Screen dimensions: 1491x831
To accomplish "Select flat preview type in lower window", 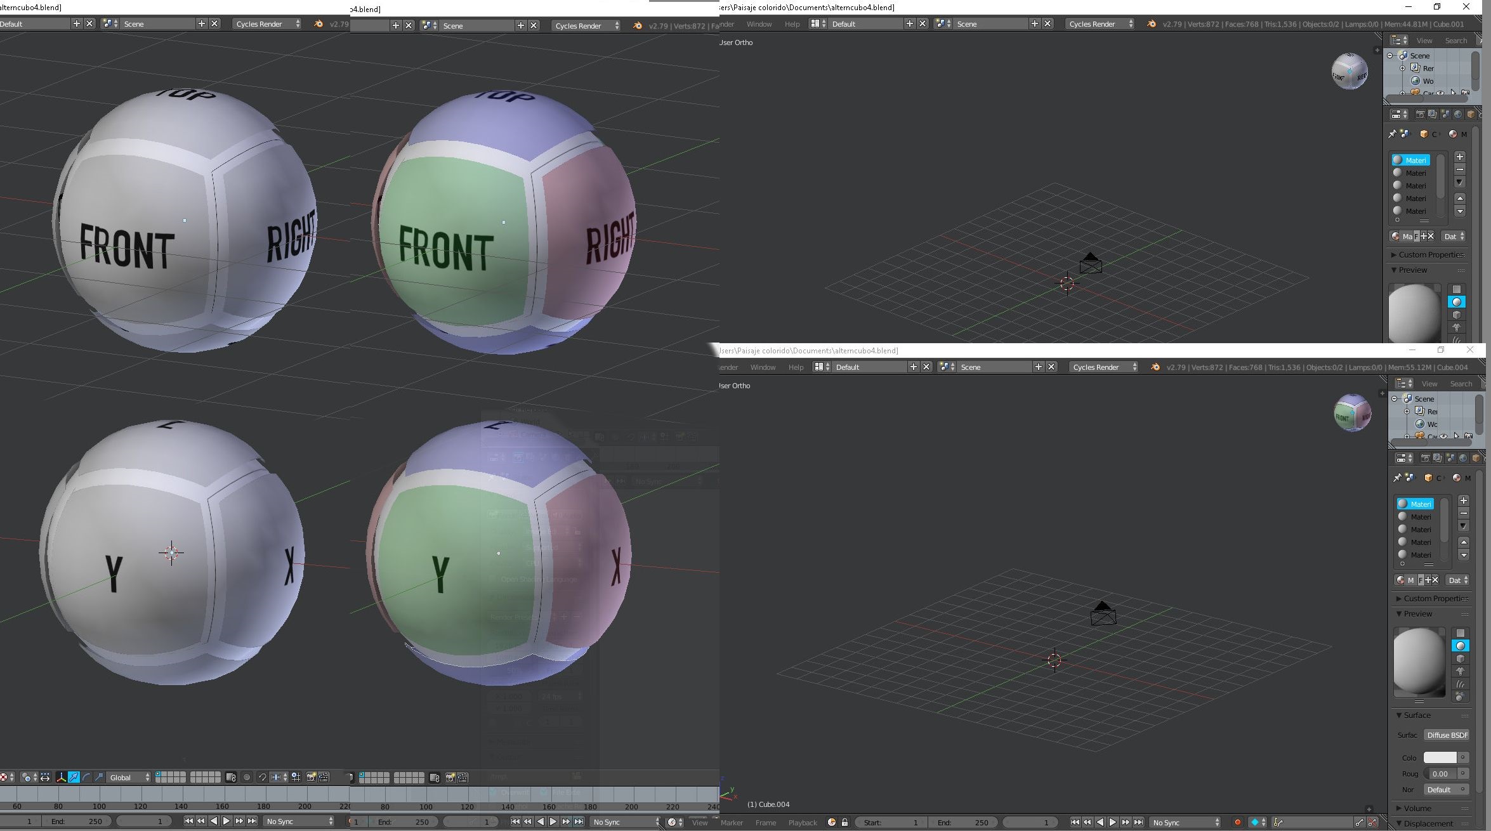I will [x=1461, y=633].
